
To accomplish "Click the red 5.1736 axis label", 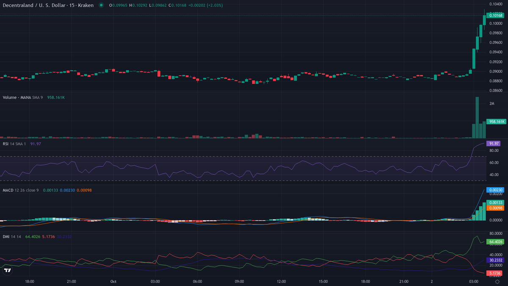I will [x=495, y=274].
